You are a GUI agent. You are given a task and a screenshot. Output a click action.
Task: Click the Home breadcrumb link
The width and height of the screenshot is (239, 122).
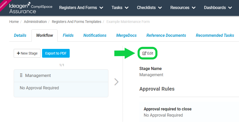(14, 22)
